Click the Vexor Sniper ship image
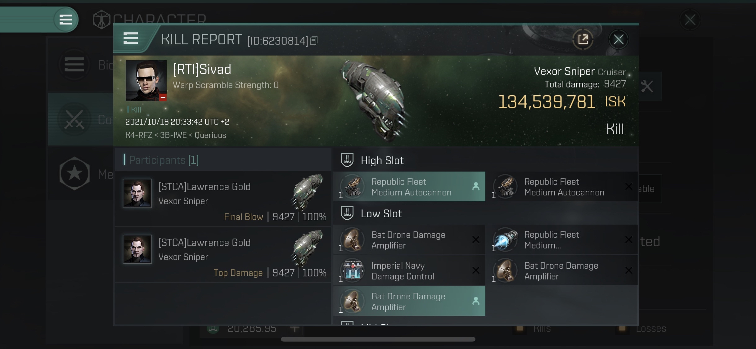The image size is (756, 349). 374,99
